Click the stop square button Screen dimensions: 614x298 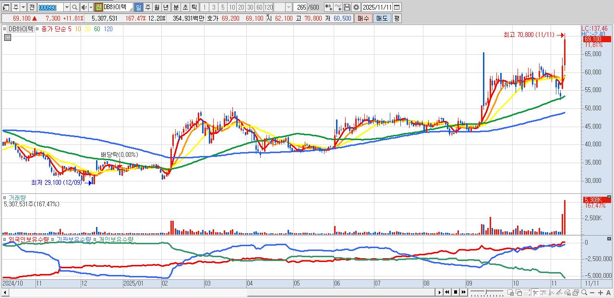(456, 292)
